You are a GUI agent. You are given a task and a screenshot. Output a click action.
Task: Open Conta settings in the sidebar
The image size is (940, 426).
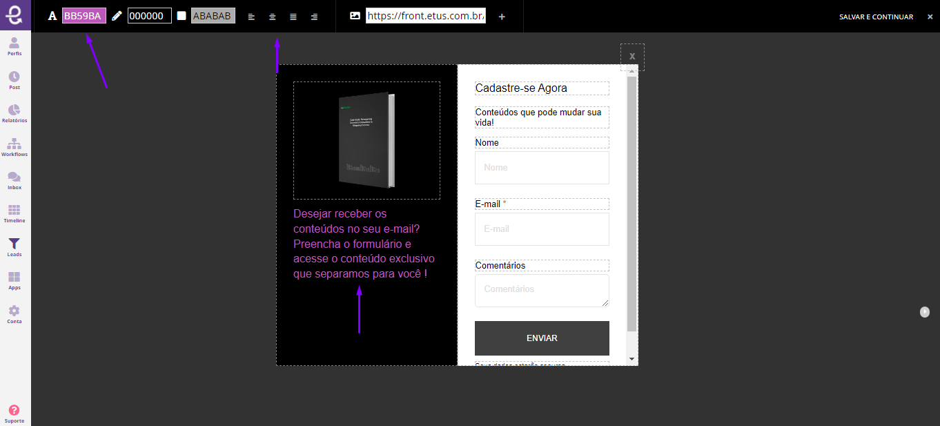pos(14,314)
